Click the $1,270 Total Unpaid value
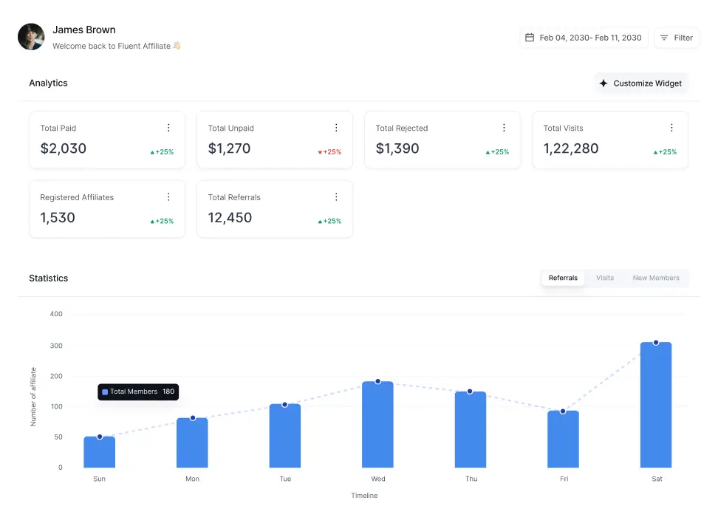 coord(229,148)
